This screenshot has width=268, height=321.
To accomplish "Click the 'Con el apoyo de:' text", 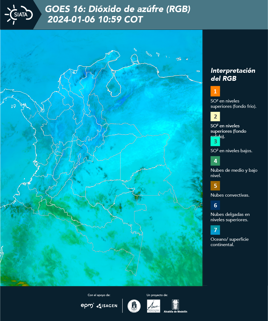I will (99, 295).
